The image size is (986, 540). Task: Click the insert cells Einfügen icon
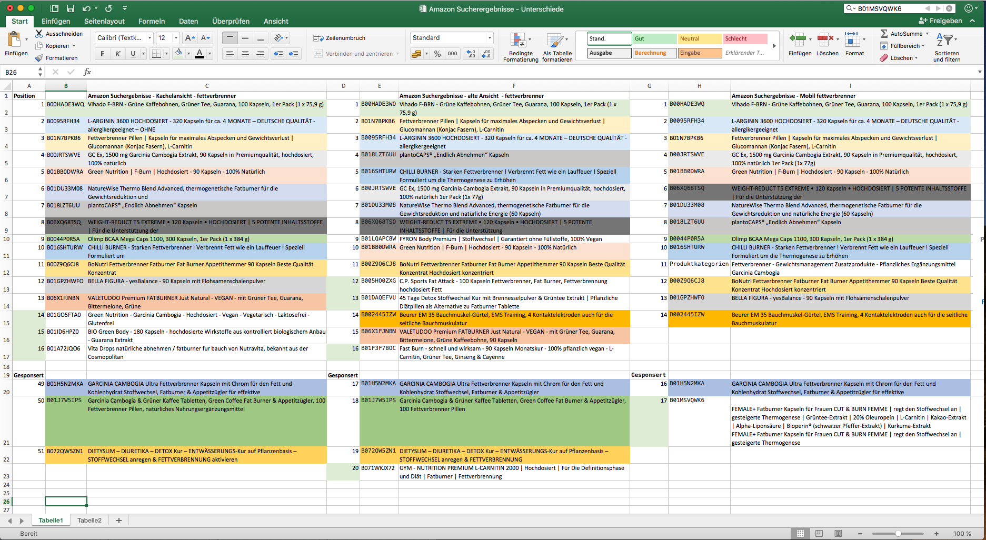tap(798, 39)
